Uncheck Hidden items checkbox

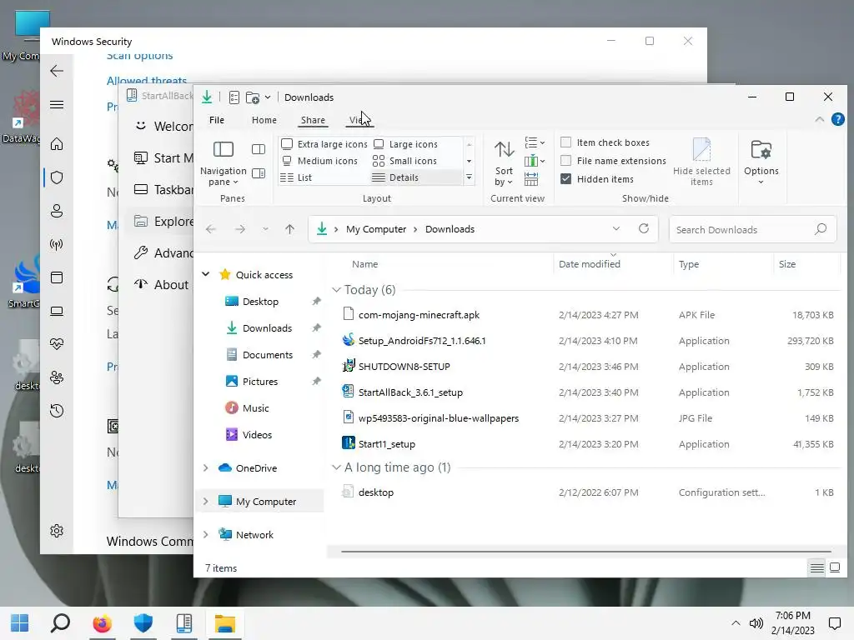[x=566, y=179]
